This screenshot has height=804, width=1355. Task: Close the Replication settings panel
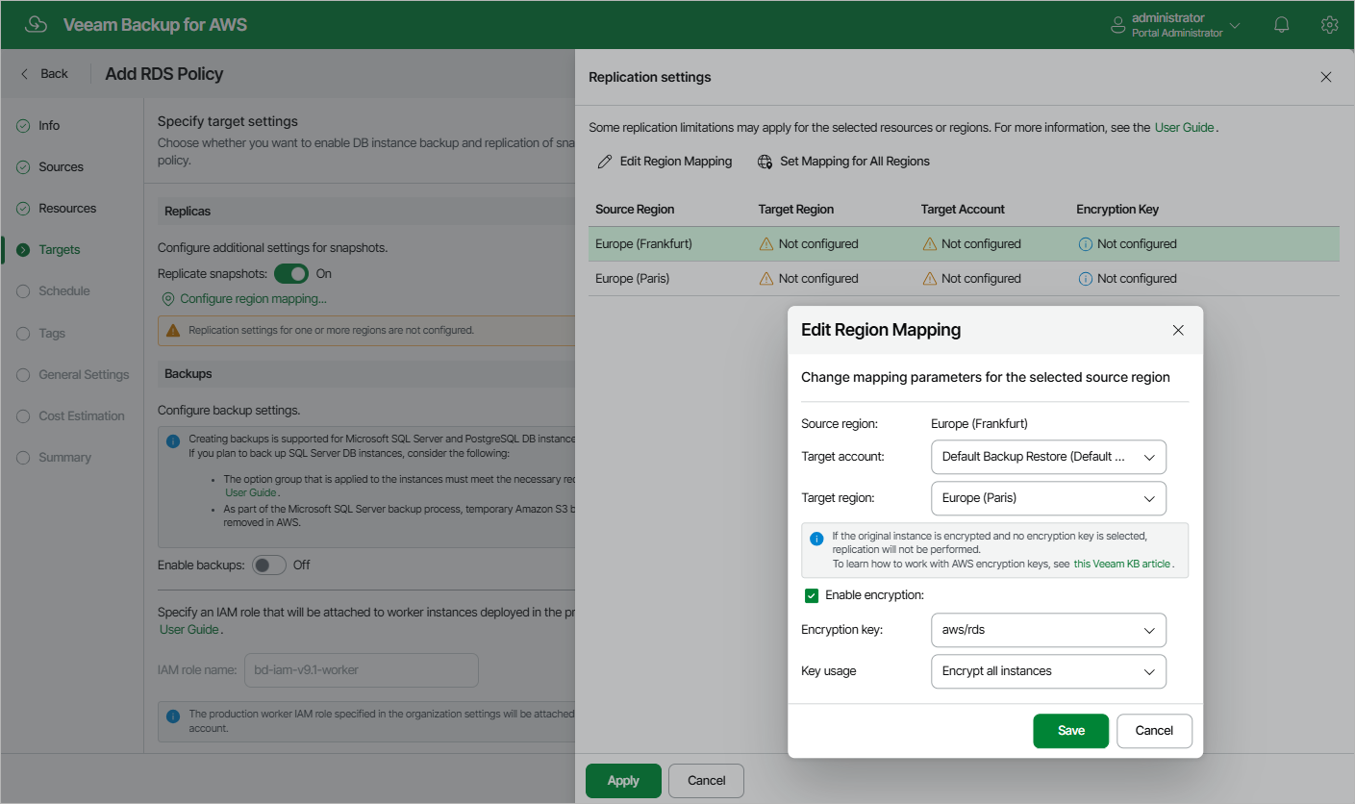(x=1326, y=77)
